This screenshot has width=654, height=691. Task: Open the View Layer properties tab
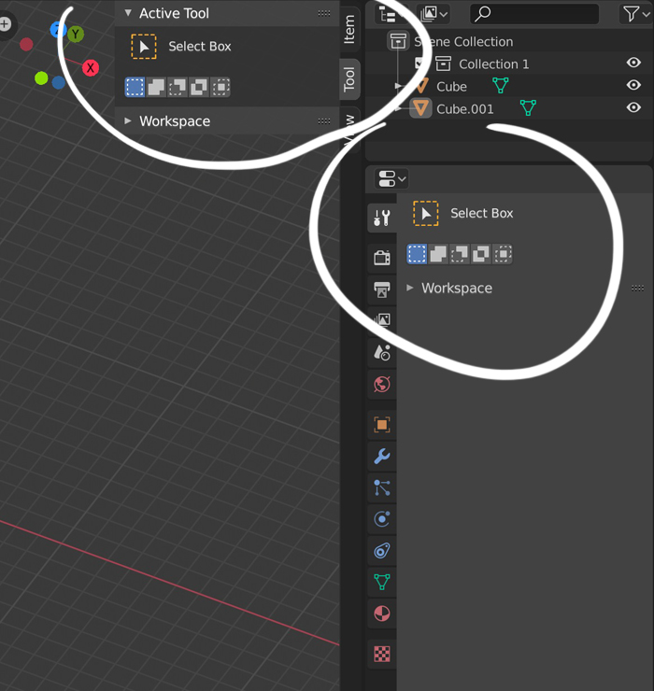coord(382,320)
